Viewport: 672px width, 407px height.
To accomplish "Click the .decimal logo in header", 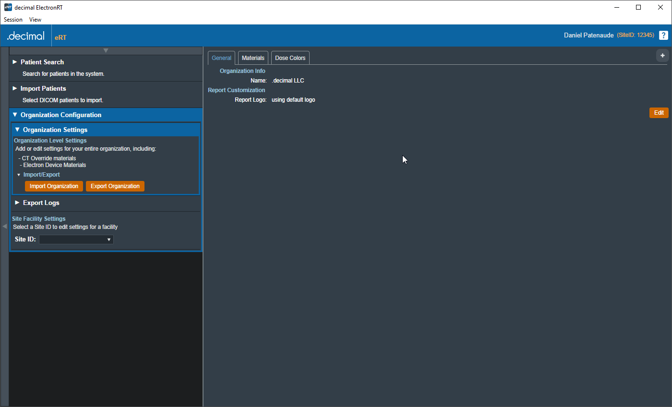I will click(26, 36).
